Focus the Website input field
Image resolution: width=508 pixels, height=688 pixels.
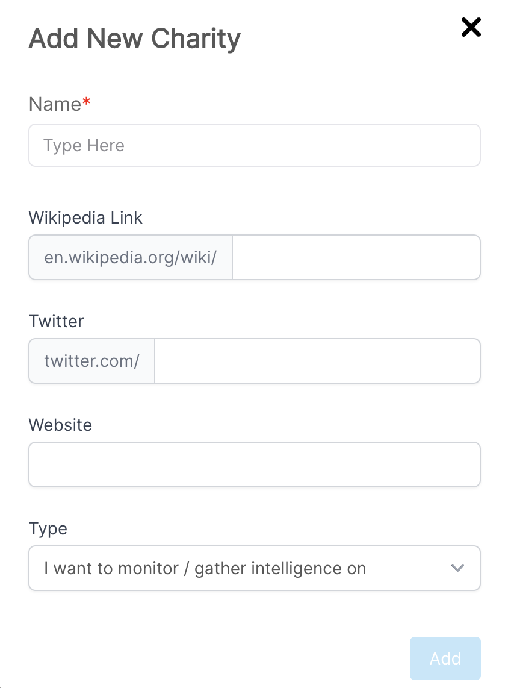click(254, 464)
